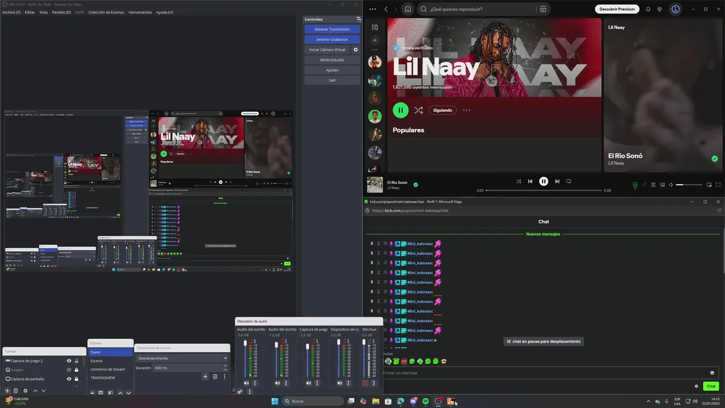Pause playback in Spotify bottom player bar
The height and width of the screenshot is (408, 725).
[544, 181]
